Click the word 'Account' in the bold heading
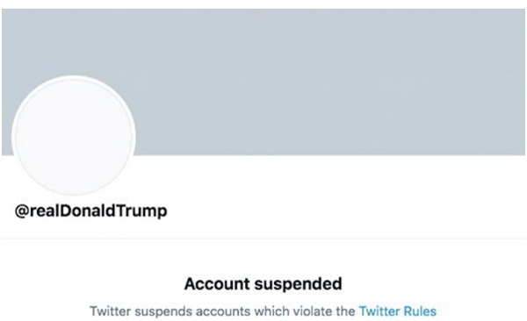This screenshot has height=321, width=527. pyautogui.click(x=218, y=284)
